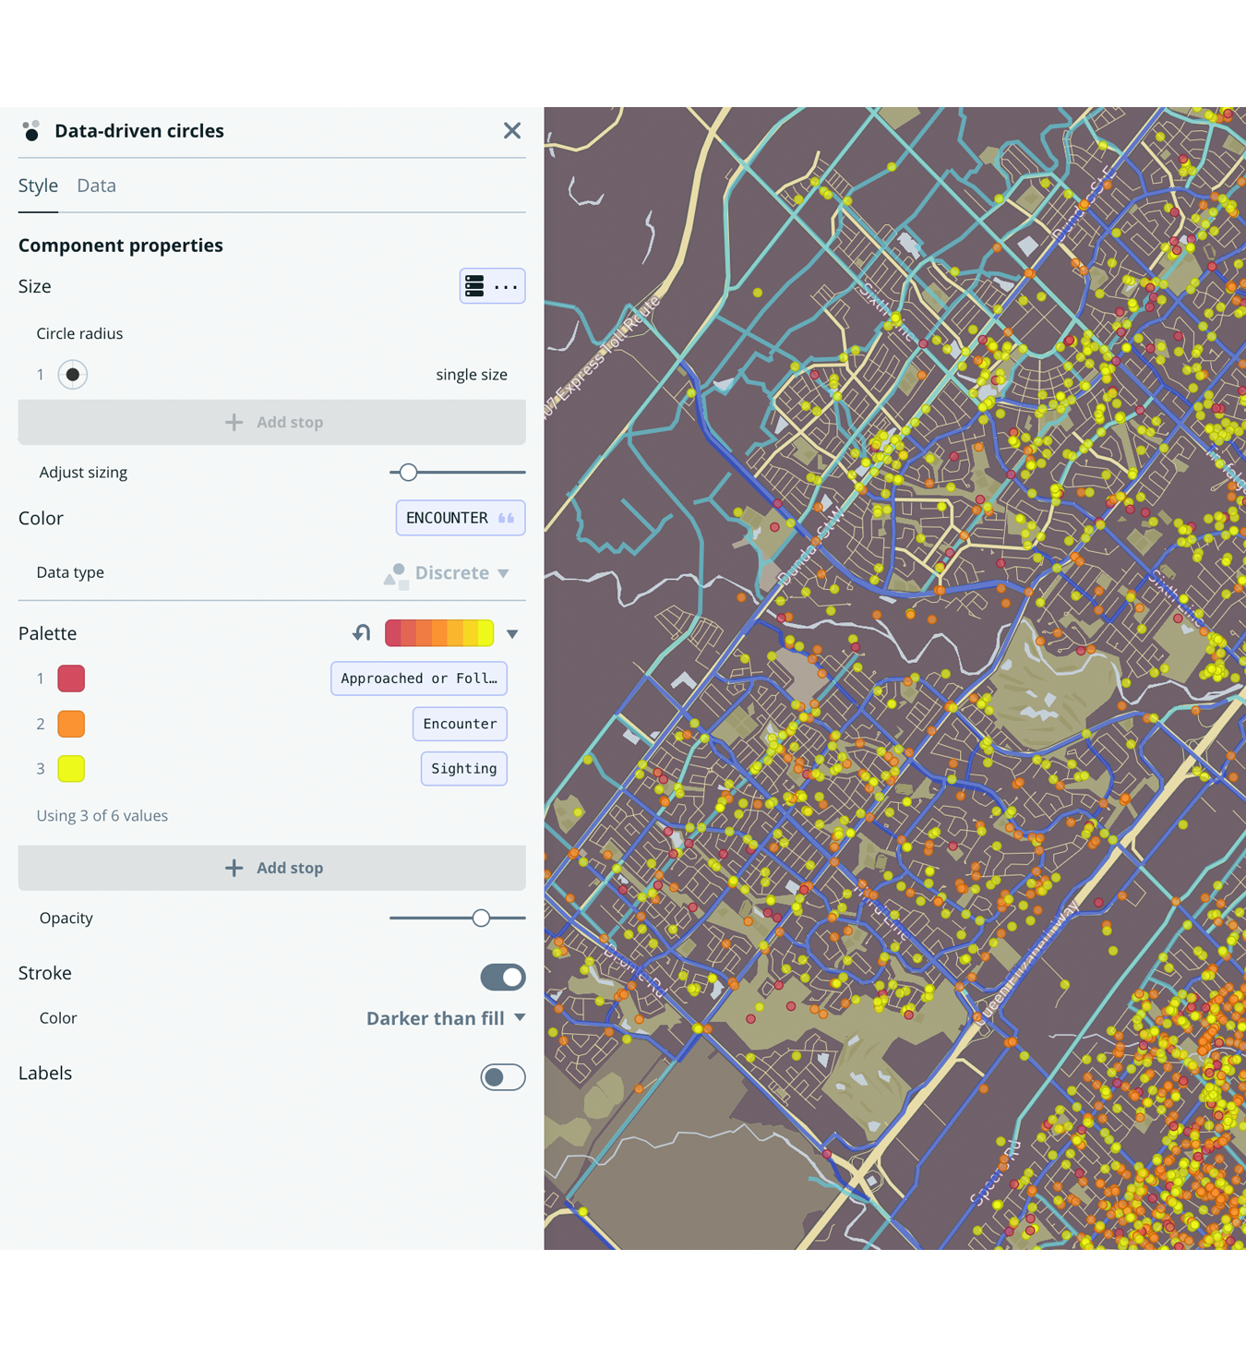Enable the Labels toggle
This screenshot has width=1246, height=1357.
tap(502, 1076)
